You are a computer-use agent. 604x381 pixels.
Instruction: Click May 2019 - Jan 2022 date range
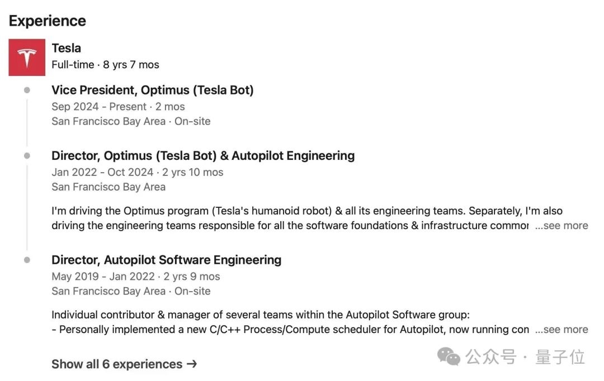(103, 277)
